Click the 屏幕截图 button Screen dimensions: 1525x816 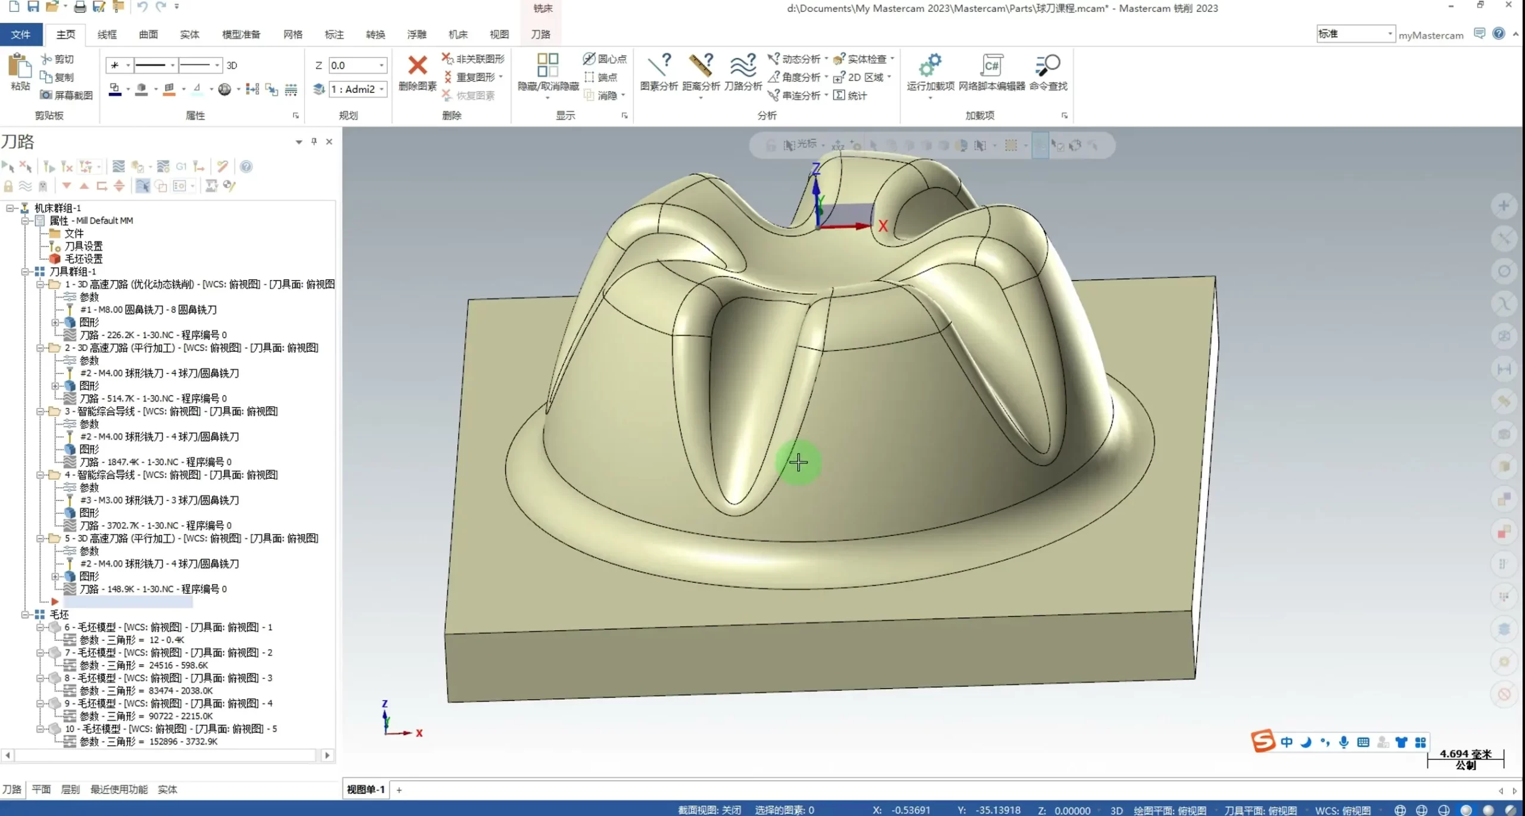click(67, 95)
